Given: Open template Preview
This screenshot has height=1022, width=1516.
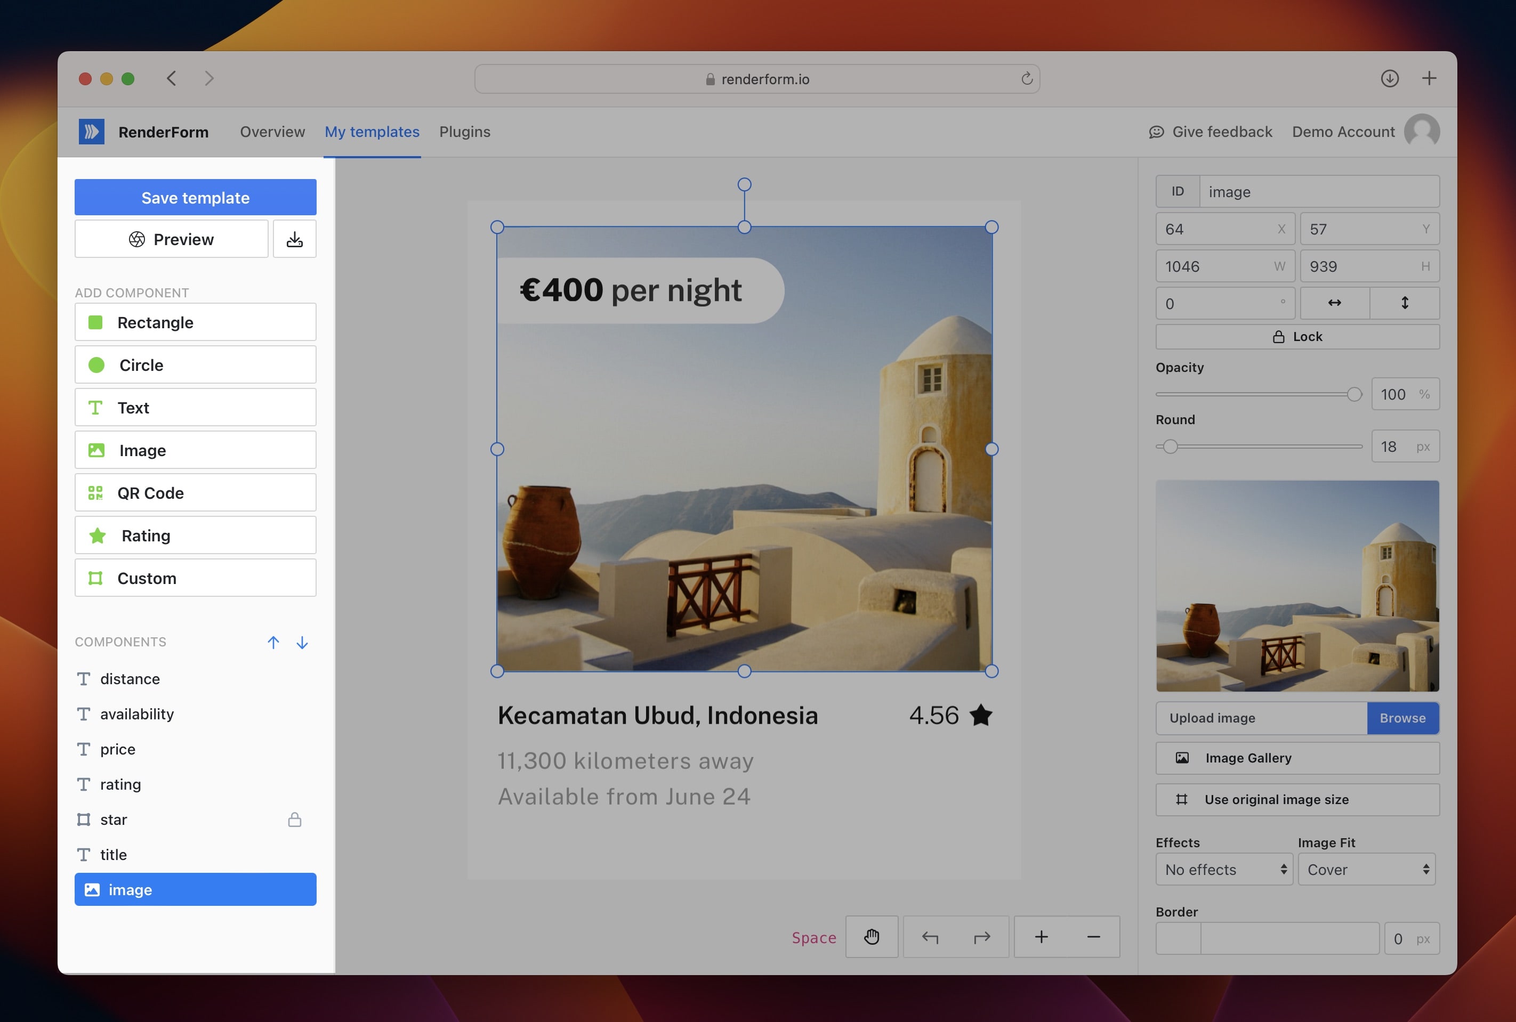Looking at the screenshot, I should 172,239.
